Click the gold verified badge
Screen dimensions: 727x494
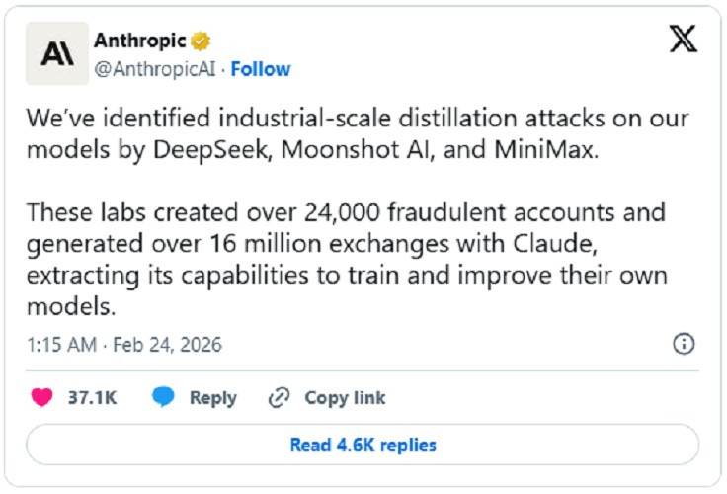[201, 41]
